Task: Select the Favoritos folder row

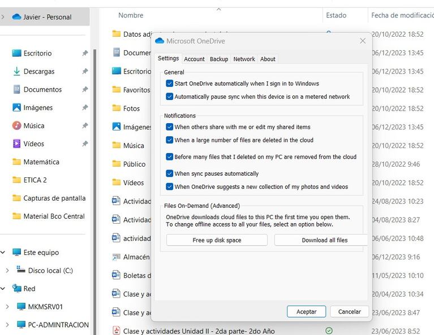Action: (x=136, y=90)
